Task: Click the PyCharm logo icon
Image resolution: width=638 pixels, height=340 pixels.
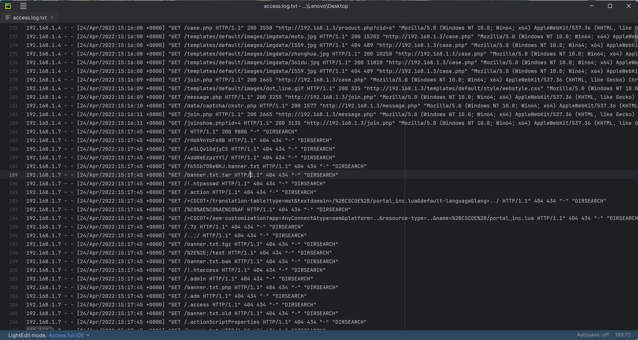Action: click(x=8, y=6)
